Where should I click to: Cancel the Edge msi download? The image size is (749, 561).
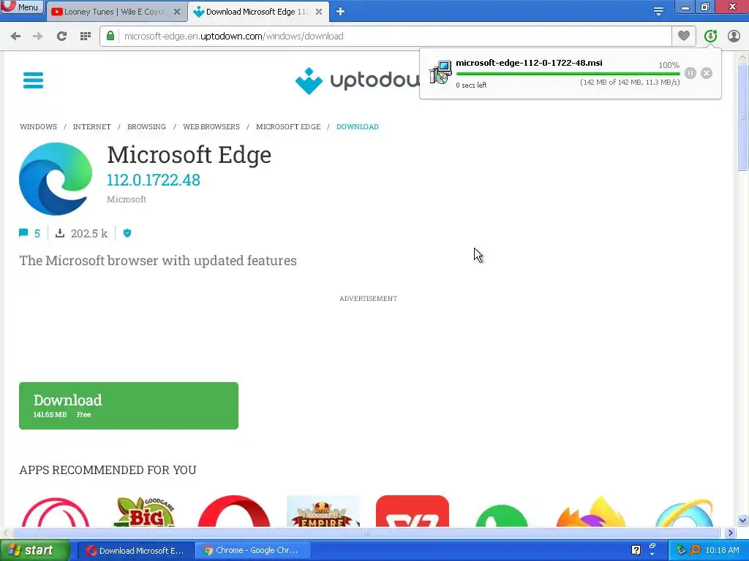point(707,73)
